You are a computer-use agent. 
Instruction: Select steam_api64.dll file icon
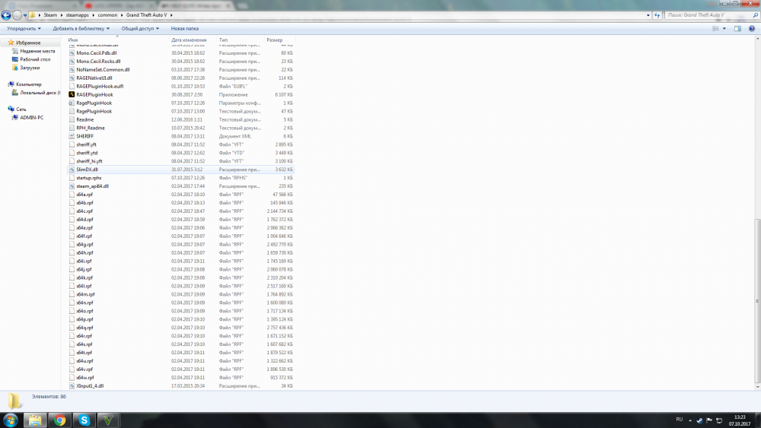point(72,186)
